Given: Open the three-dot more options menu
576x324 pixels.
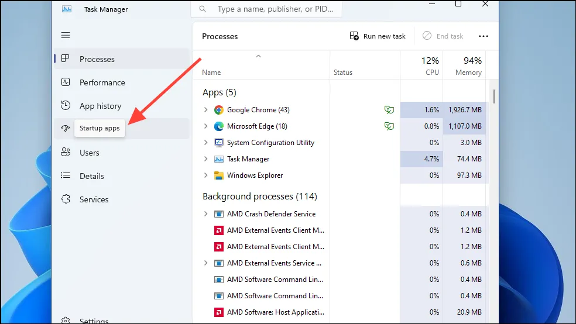Looking at the screenshot, I should tap(483, 36).
